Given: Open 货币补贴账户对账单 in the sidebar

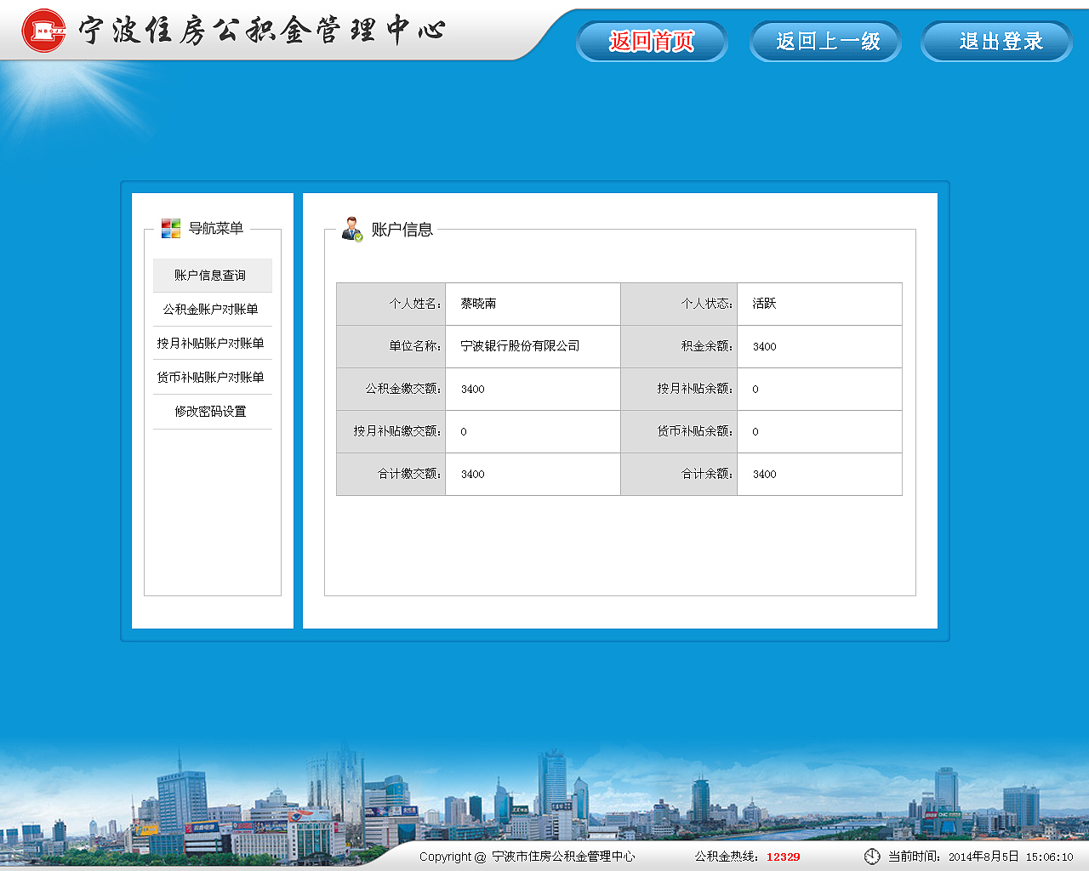Looking at the screenshot, I should 212,377.
